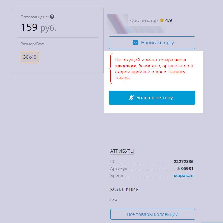Click the Написать оргу button label
This screenshot has height=223, width=223.
[157, 43]
